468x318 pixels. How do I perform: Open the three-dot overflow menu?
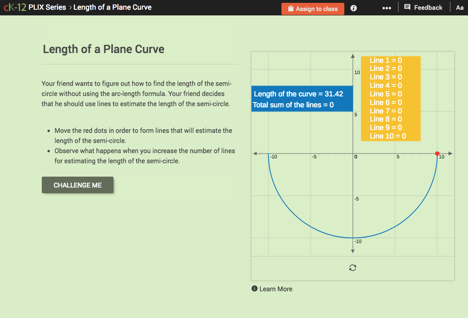386,8
